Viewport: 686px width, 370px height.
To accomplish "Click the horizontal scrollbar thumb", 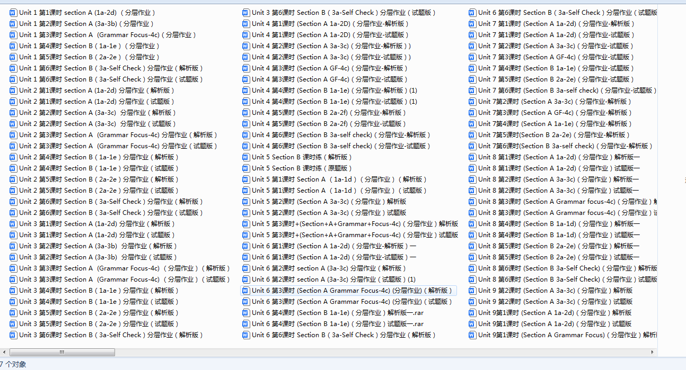I will 62,352.
